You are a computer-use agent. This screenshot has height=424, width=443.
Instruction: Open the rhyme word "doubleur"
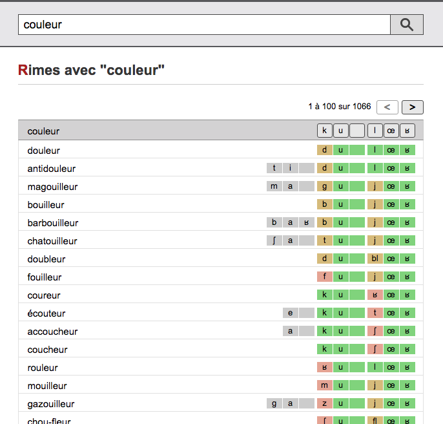tap(46, 259)
